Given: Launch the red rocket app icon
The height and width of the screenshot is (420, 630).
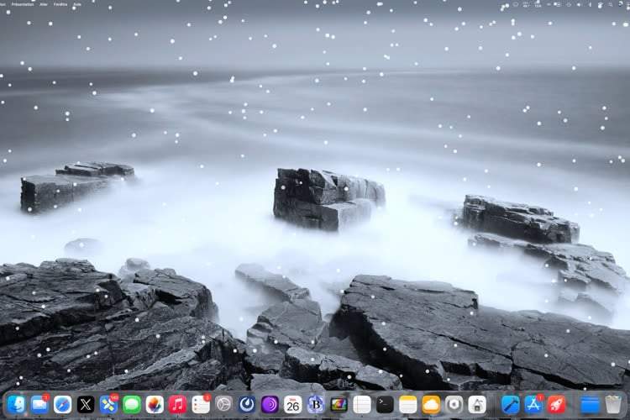Looking at the screenshot, I should (556, 404).
